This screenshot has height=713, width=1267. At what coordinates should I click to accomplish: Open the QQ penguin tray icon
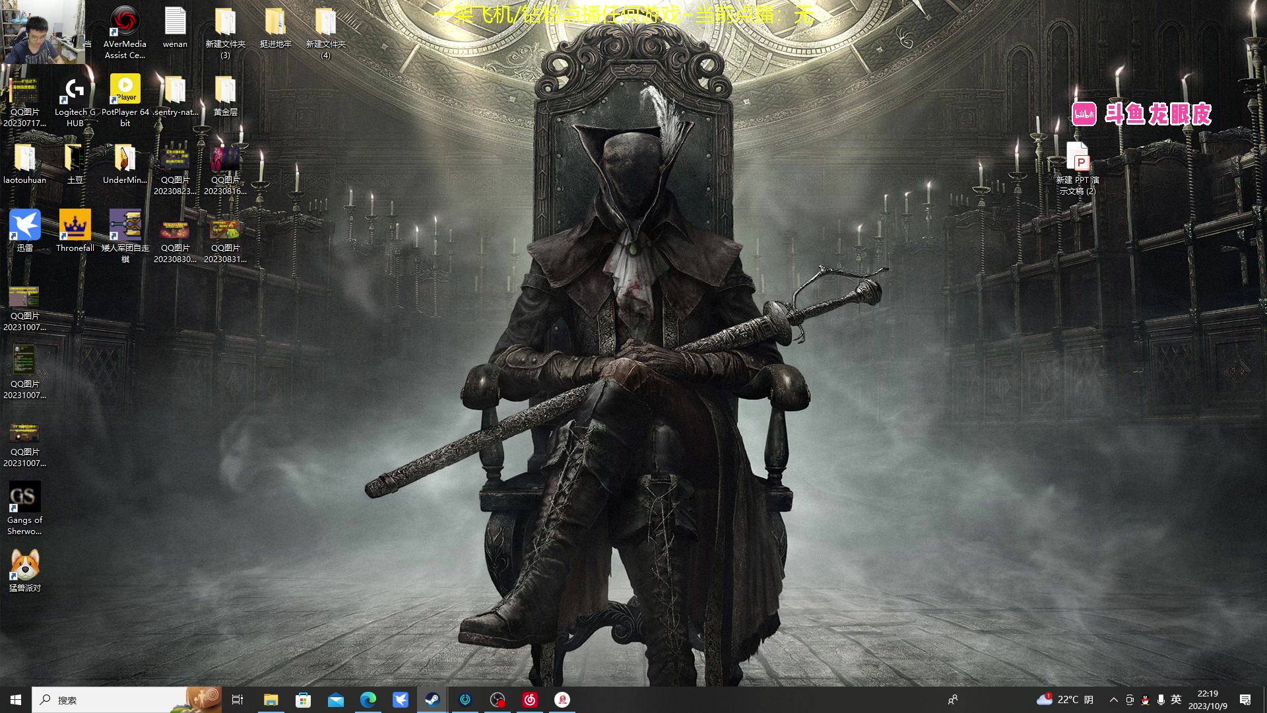coord(1145,700)
